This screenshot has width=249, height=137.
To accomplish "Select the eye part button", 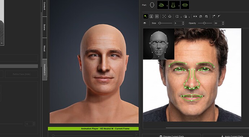I will (x=162, y=5).
